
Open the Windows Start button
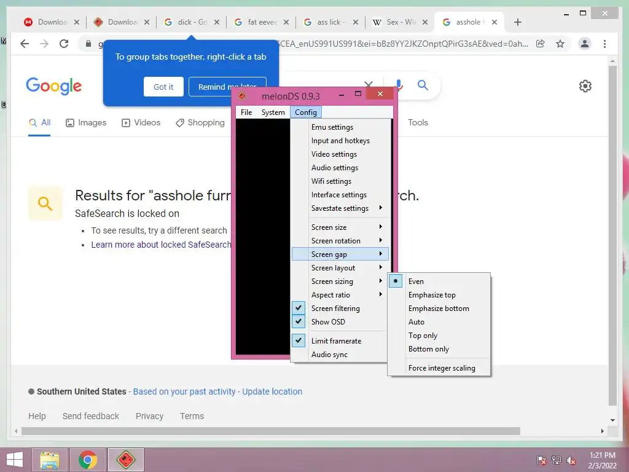coord(15,460)
